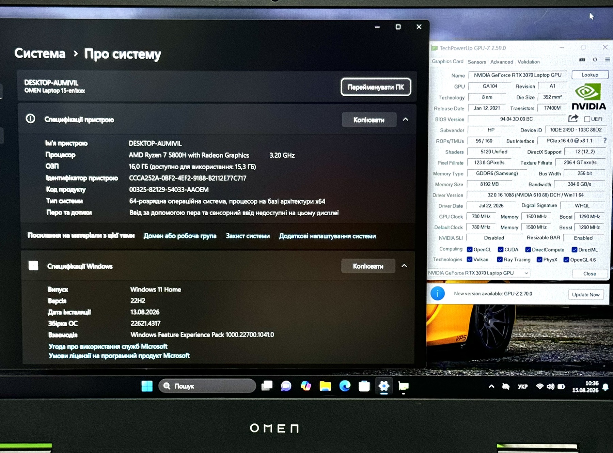
Task: Click the GPU-Z refresh icon
Action: click(x=595, y=60)
